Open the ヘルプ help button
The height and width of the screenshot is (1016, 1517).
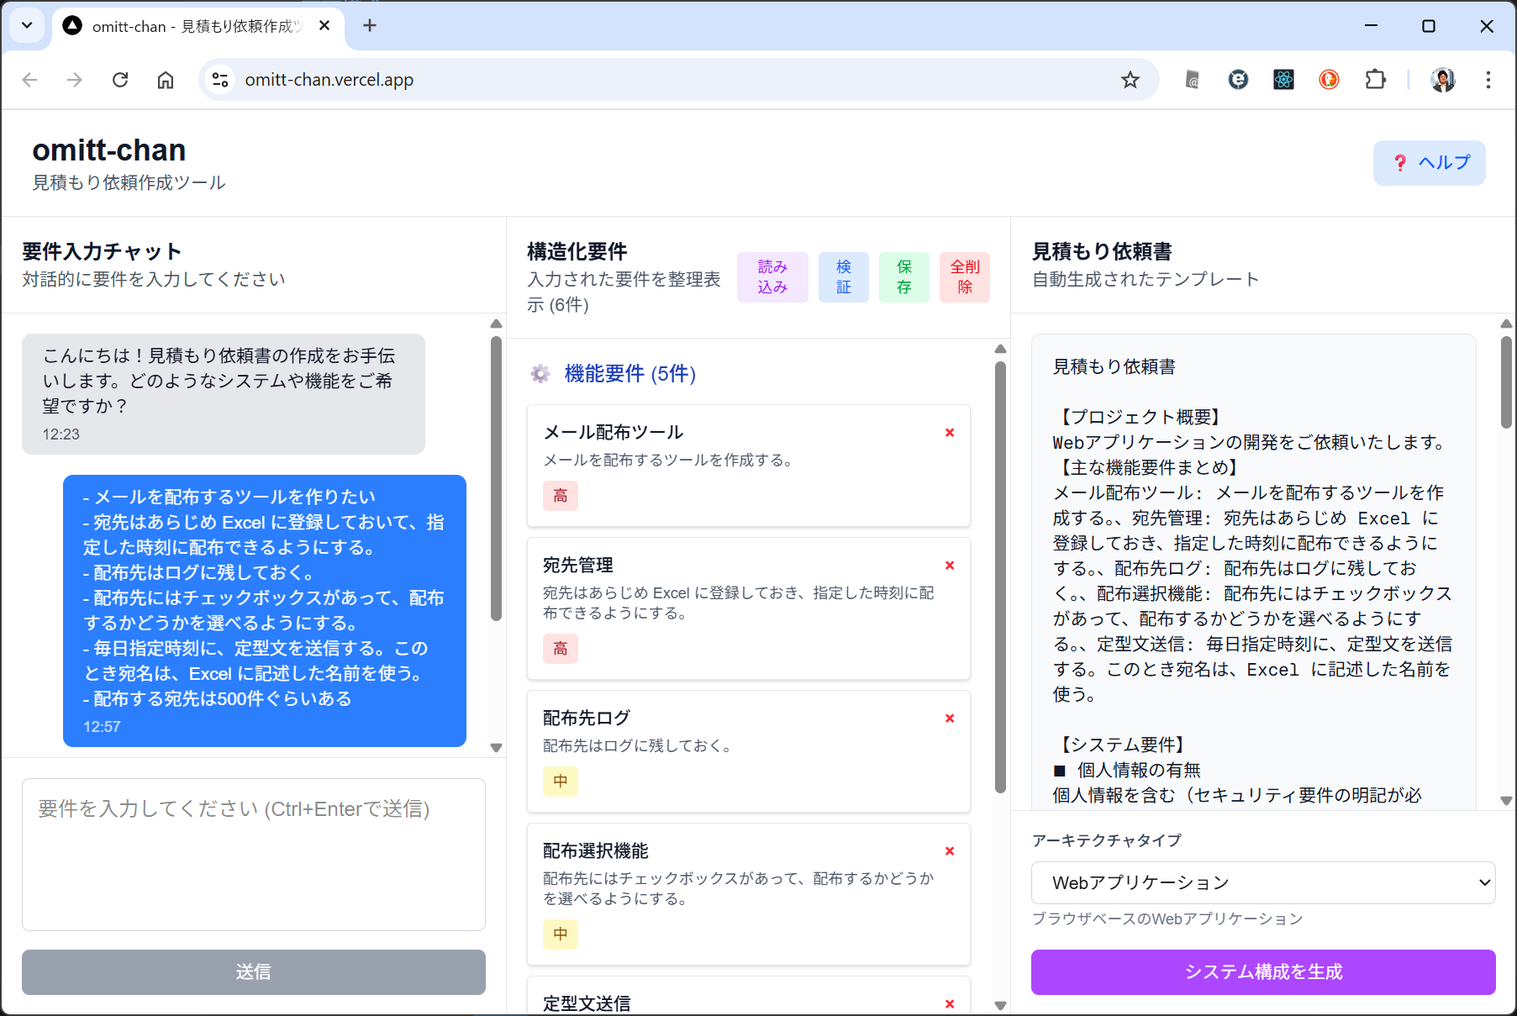coord(1429,163)
